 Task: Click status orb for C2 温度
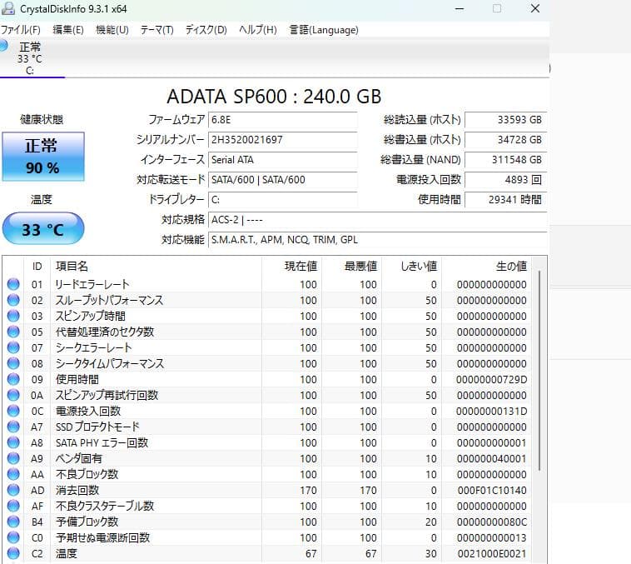click(x=13, y=553)
